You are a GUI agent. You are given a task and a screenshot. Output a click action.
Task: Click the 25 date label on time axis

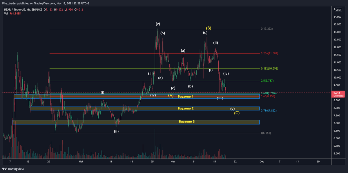click(x=152, y=162)
